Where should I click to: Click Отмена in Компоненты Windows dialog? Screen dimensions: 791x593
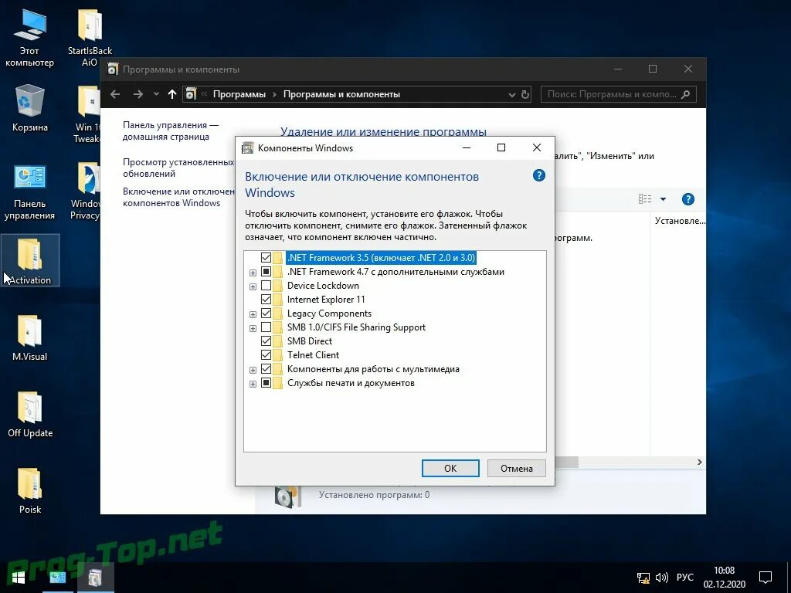(517, 468)
